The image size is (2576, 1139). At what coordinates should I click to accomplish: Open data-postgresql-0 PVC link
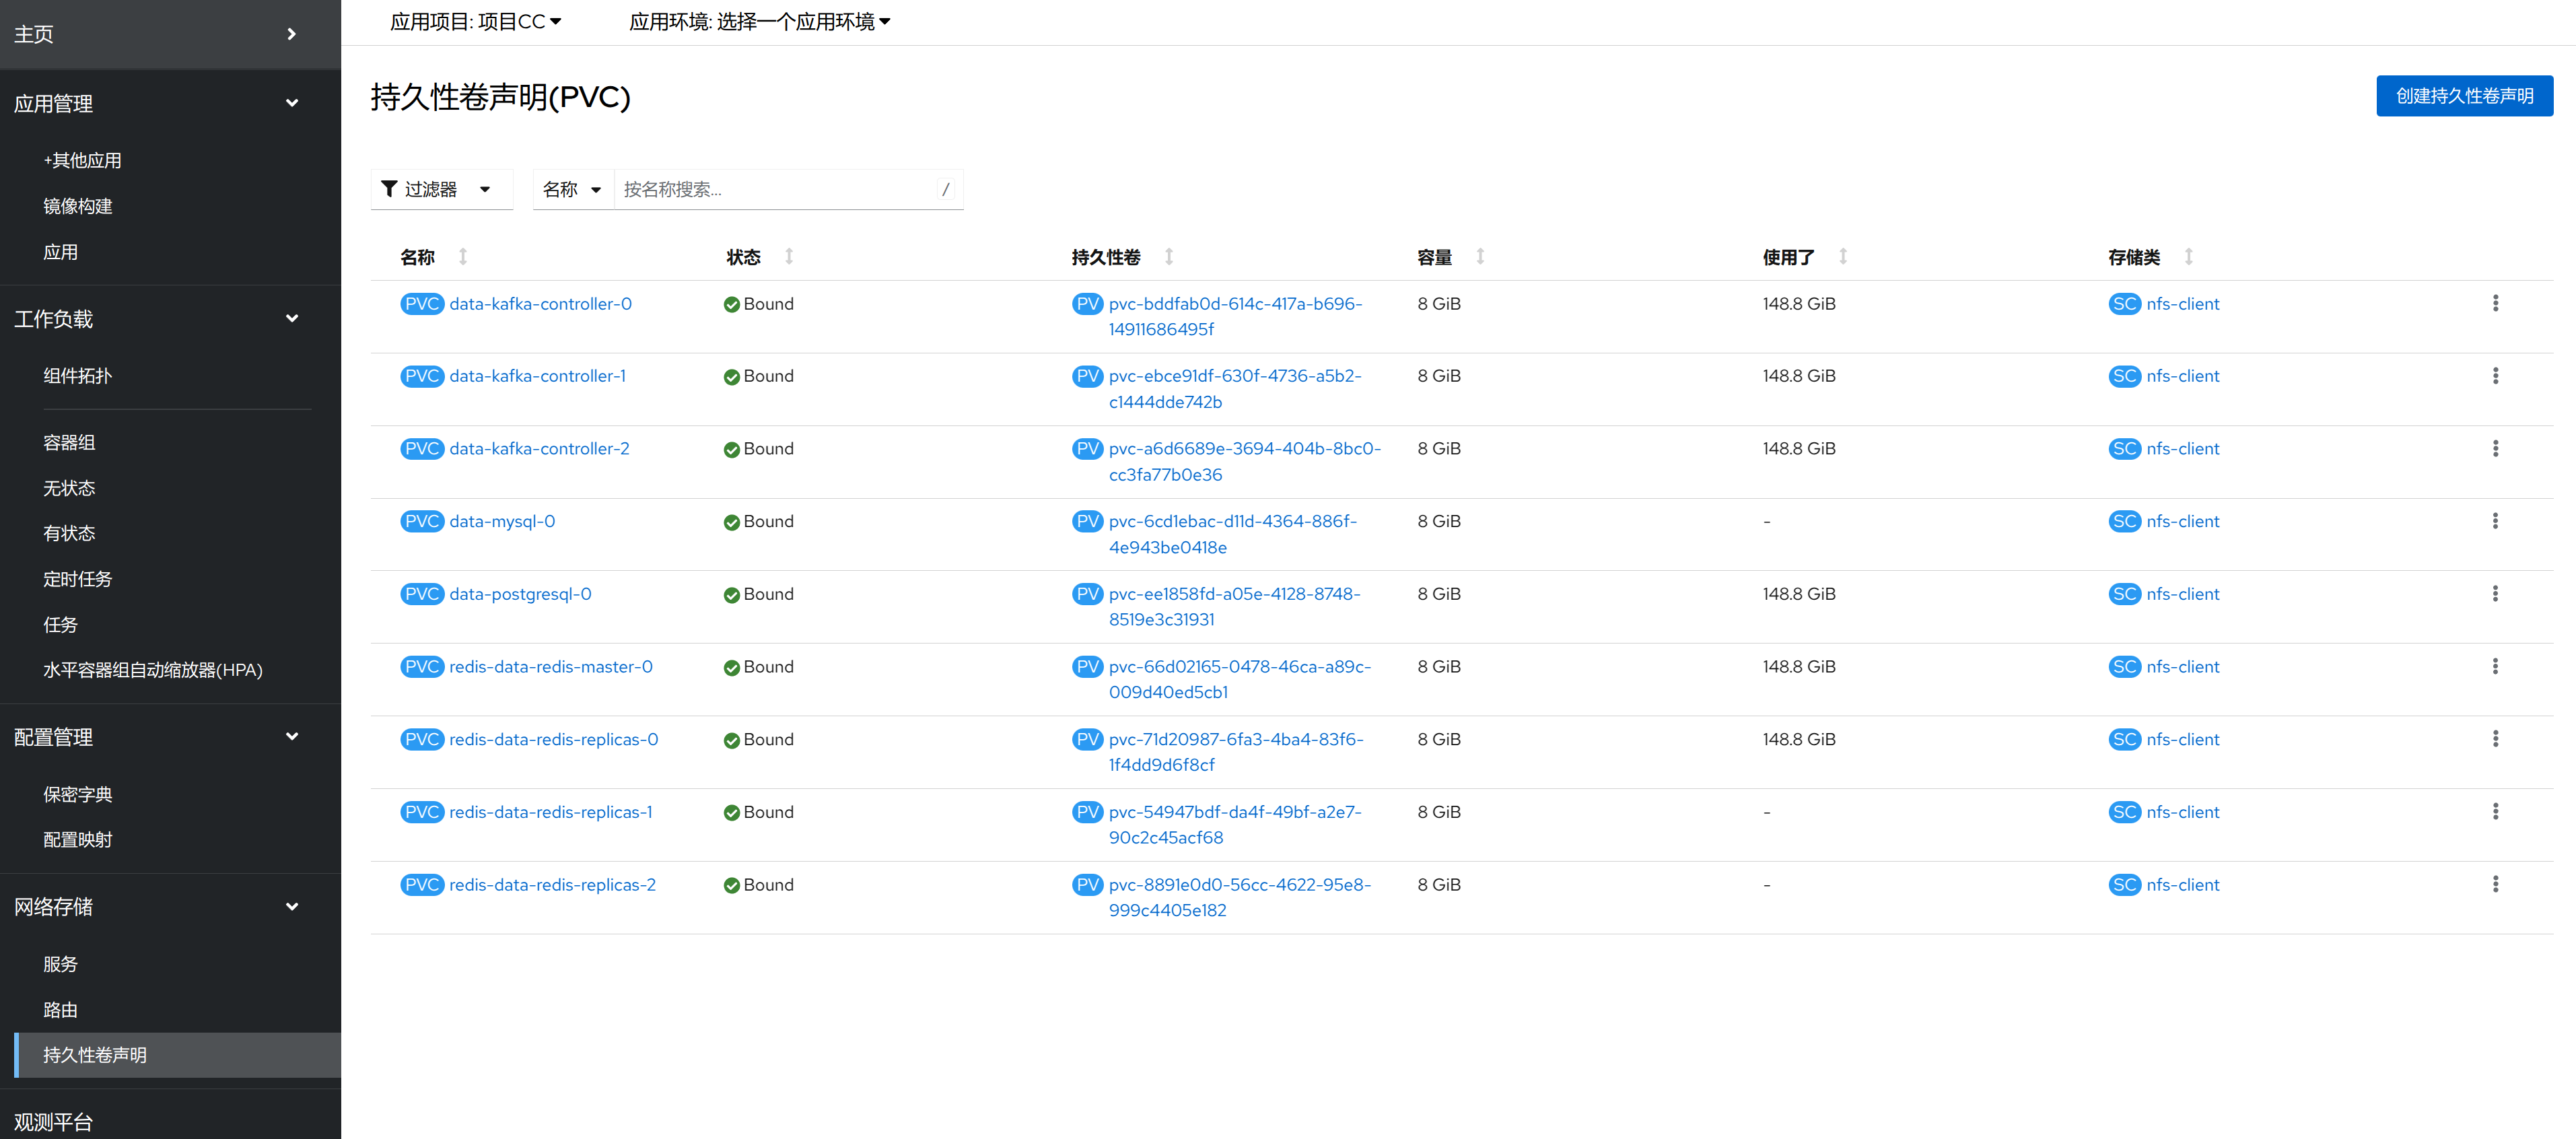click(x=520, y=594)
